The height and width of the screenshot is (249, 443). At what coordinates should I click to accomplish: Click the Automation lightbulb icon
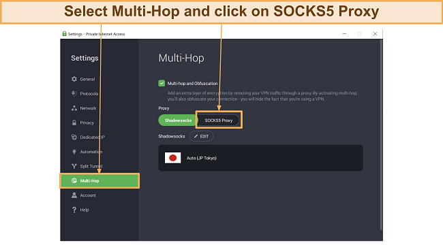point(74,152)
